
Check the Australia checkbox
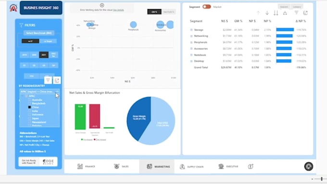pyautogui.click(x=30, y=100)
